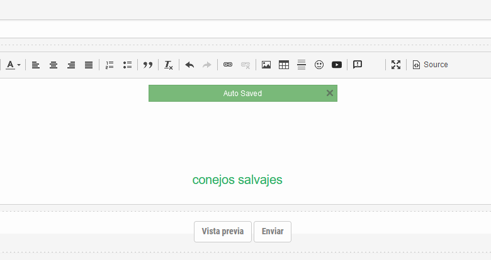Insert a hyperlink
Viewport: 491px width, 260px height.
(x=228, y=65)
